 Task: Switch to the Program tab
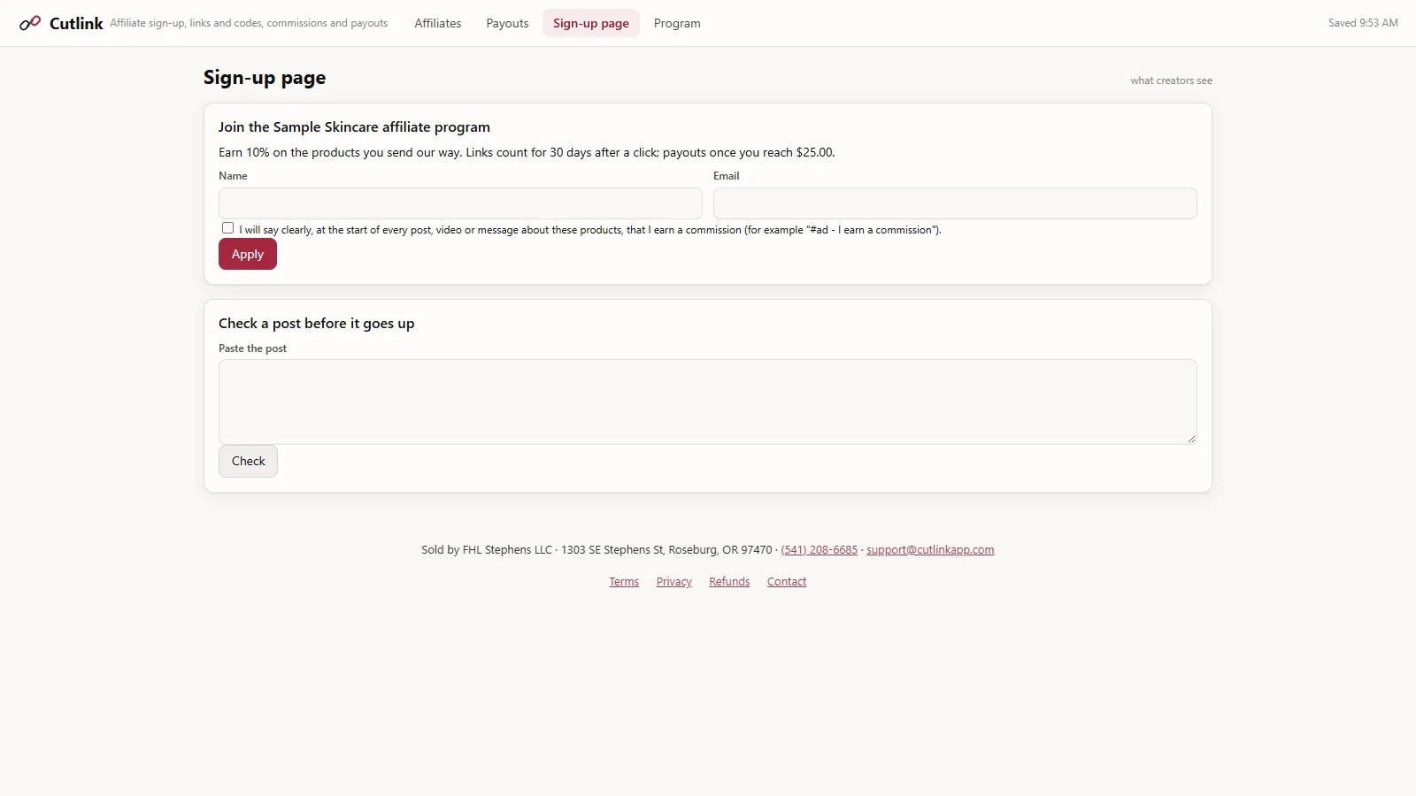tap(677, 23)
